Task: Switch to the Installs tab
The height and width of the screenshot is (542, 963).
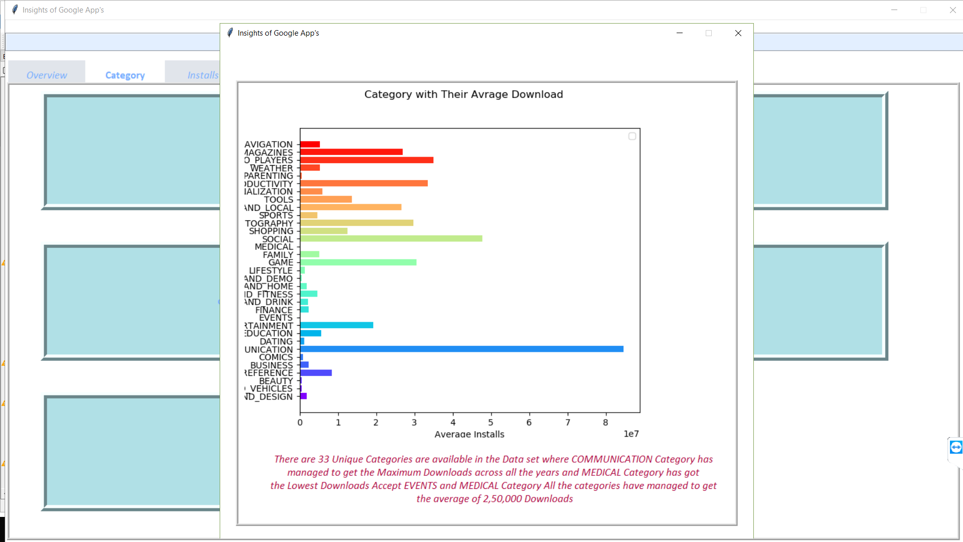Action: (x=203, y=74)
